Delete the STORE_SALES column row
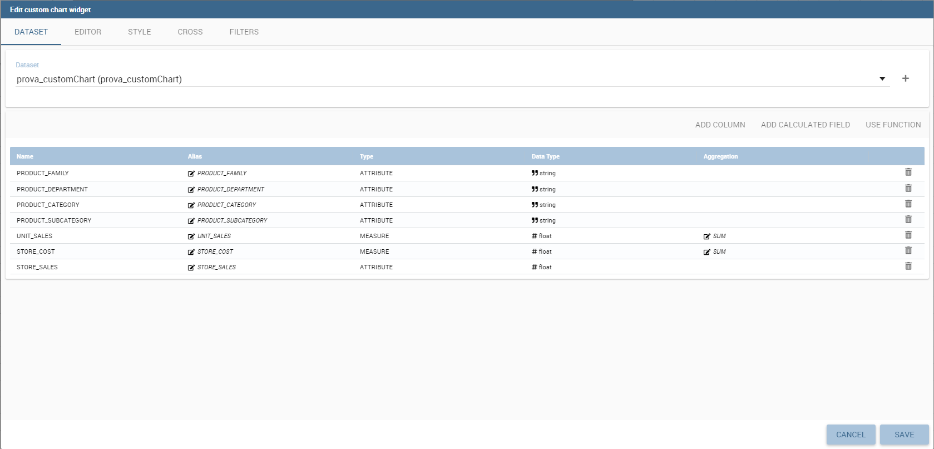The image size is (934, 449). point(908,266)
